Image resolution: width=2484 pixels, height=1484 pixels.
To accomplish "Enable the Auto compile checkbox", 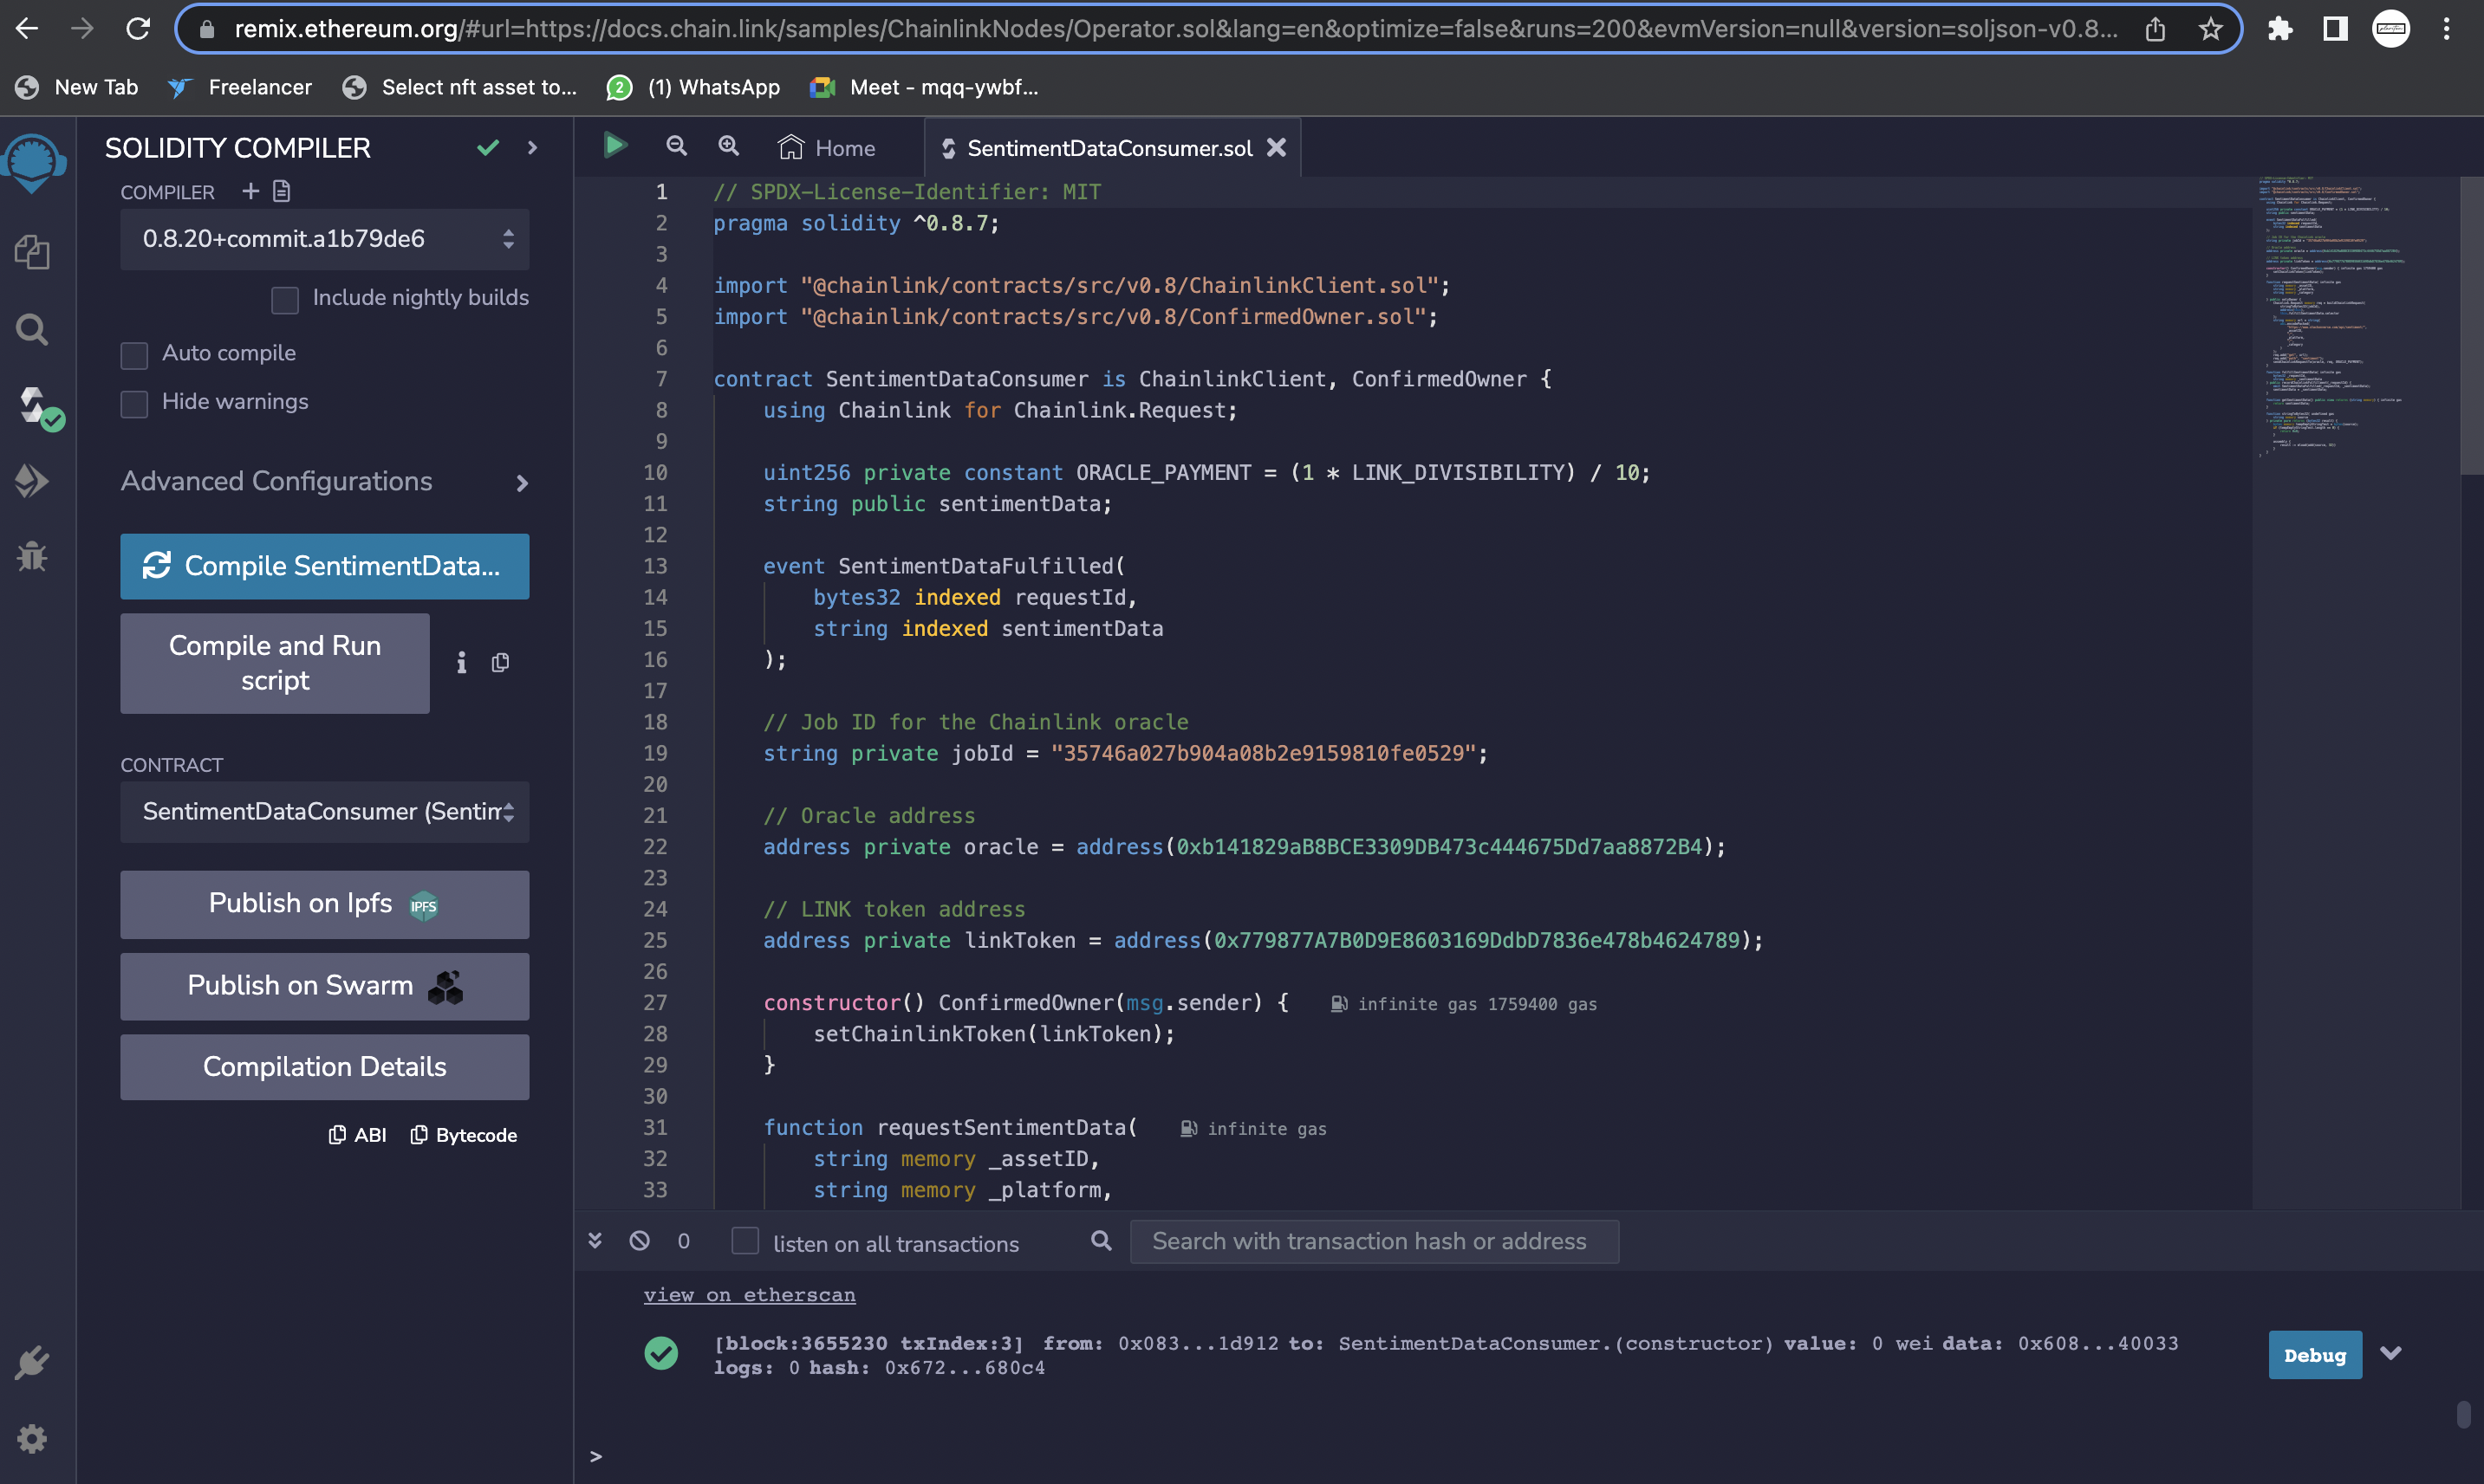I will tap(134, 355).
